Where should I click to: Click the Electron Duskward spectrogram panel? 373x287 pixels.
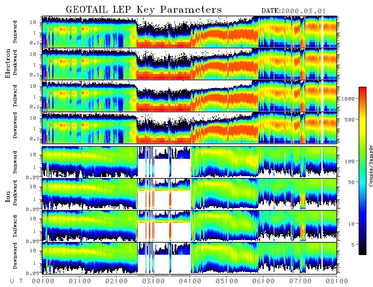[x=189, y=64]
